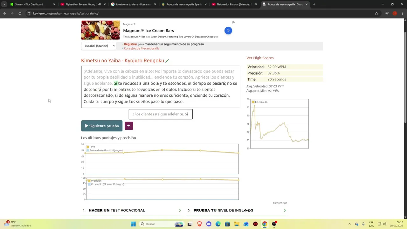Open the Chrome three-dot menu
407x229 pixels.
click(402, 13)
